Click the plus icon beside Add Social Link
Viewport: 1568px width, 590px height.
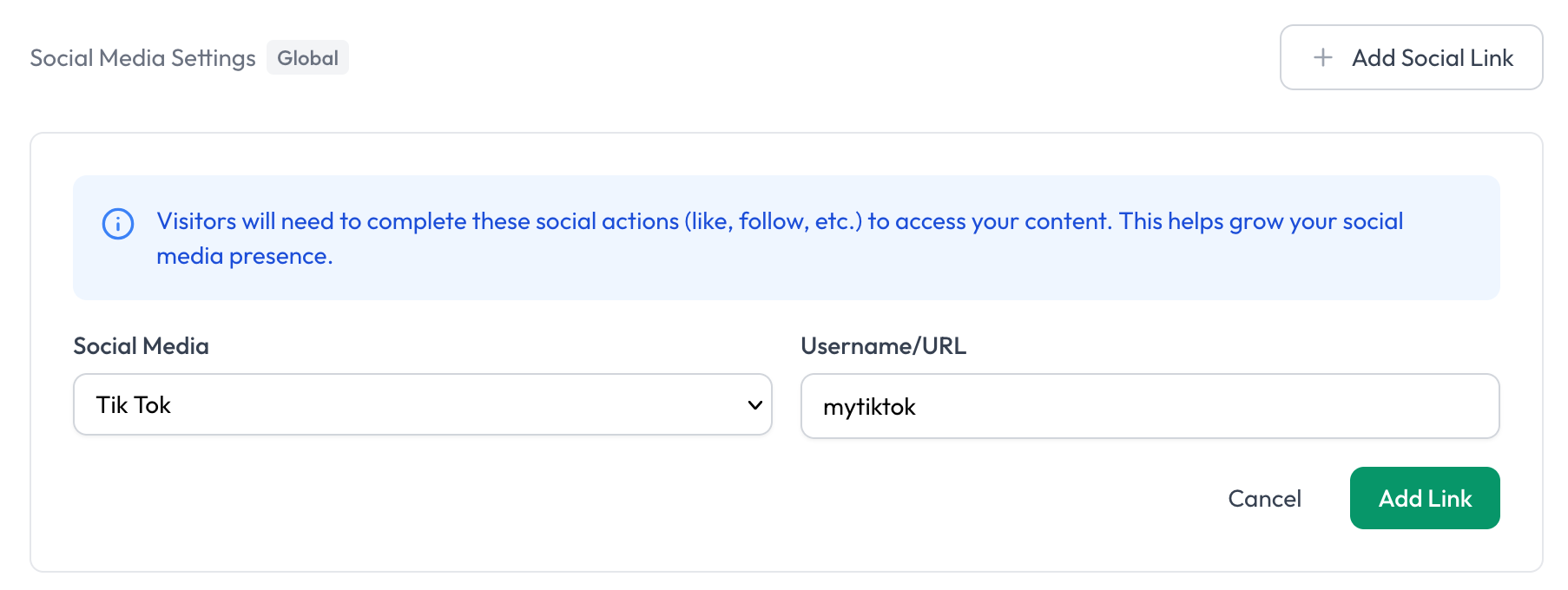(1322, 57)
